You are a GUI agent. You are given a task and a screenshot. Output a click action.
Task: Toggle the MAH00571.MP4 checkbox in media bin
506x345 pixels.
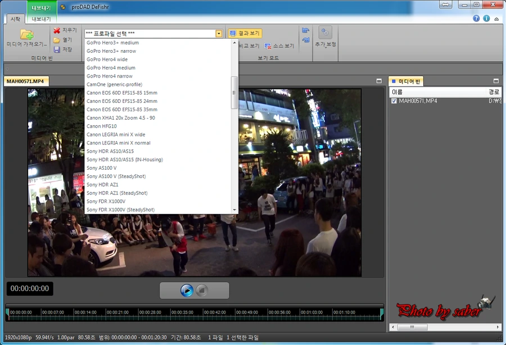[394, 101]
